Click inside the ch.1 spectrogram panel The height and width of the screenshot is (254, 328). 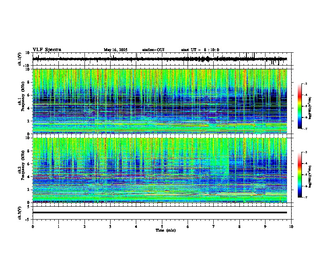click(x=159, y=101)
